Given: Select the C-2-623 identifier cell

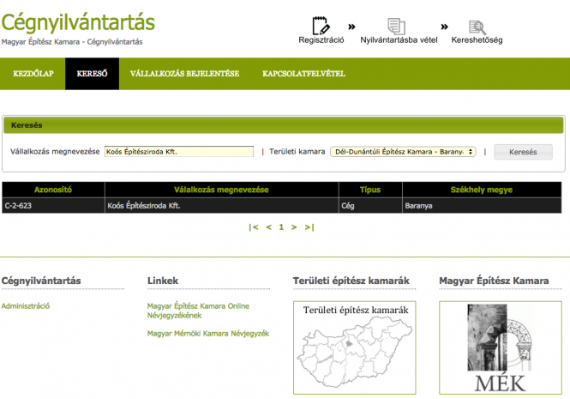Looking at the screenshot, I should click(x=53, y=206).
